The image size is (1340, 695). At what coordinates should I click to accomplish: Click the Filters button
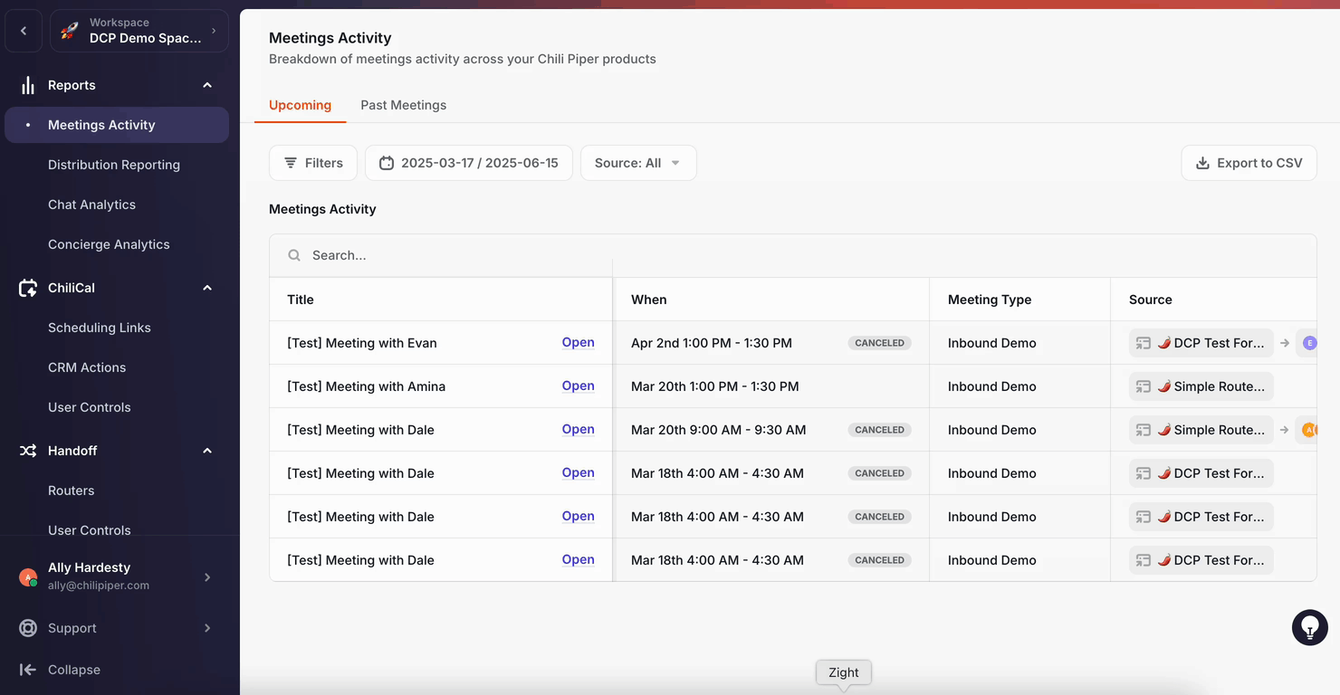[313, 163]
